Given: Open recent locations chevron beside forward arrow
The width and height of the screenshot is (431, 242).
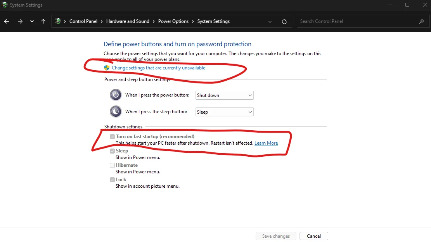Looking at the screenshot, I should (x=32, y=21).
